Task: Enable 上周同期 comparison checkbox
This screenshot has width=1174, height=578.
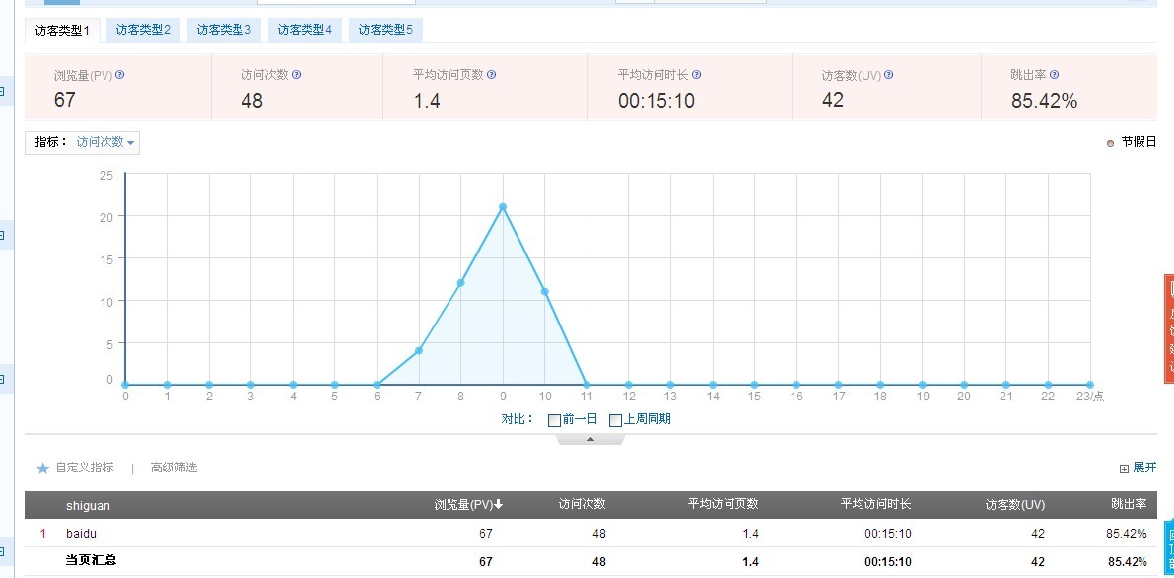Action: [x=615, y=420]
